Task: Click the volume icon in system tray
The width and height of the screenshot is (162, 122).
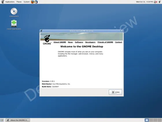Action: click(x=154, y=2)
